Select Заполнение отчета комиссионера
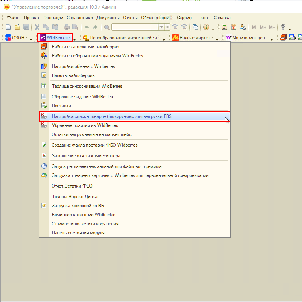Screen dimensions: 302x302 [x=135, y=156]
